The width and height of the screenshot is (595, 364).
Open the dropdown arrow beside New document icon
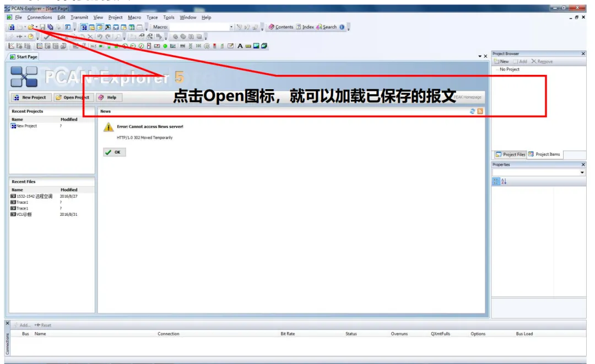coord(25,27)
